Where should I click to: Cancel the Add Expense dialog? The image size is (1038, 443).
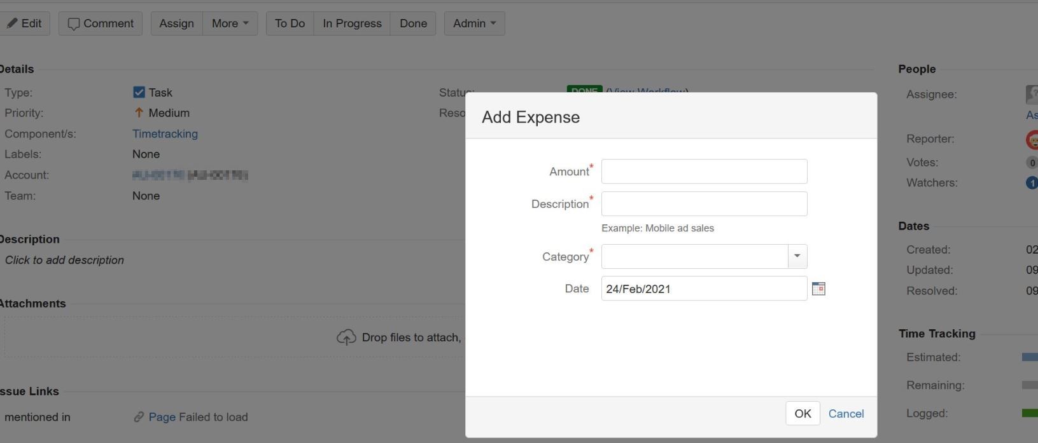tap(846, 414)
